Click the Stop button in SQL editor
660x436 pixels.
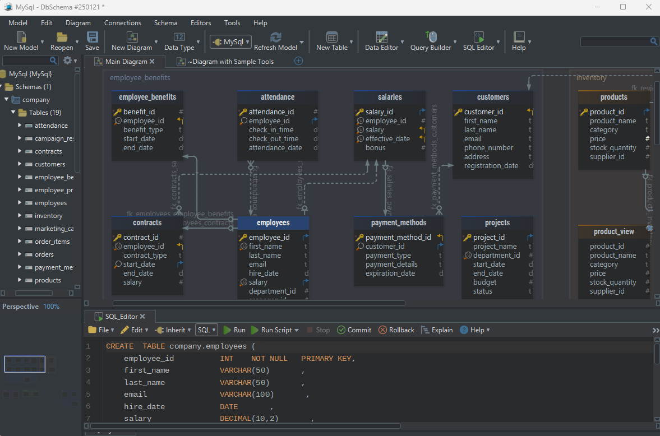click(318, 330)
